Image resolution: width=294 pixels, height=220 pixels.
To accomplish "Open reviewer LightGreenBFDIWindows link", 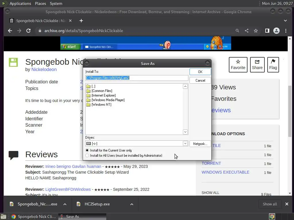I will pos(68,189).
